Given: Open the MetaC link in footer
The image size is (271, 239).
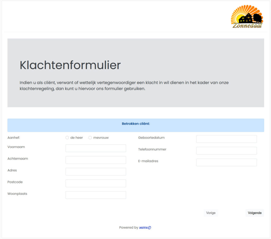Looking at the screenshot, I should coord(145,228).
